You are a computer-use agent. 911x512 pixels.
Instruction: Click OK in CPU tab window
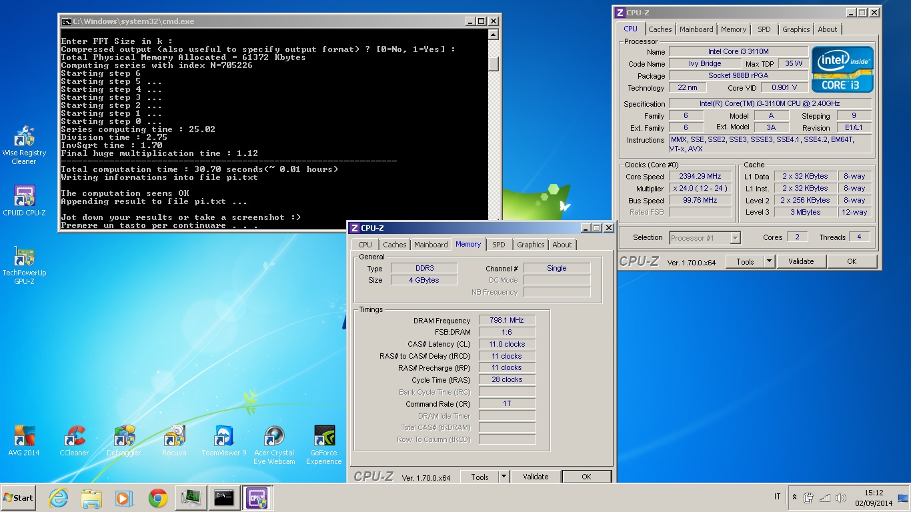pos(852,261)
